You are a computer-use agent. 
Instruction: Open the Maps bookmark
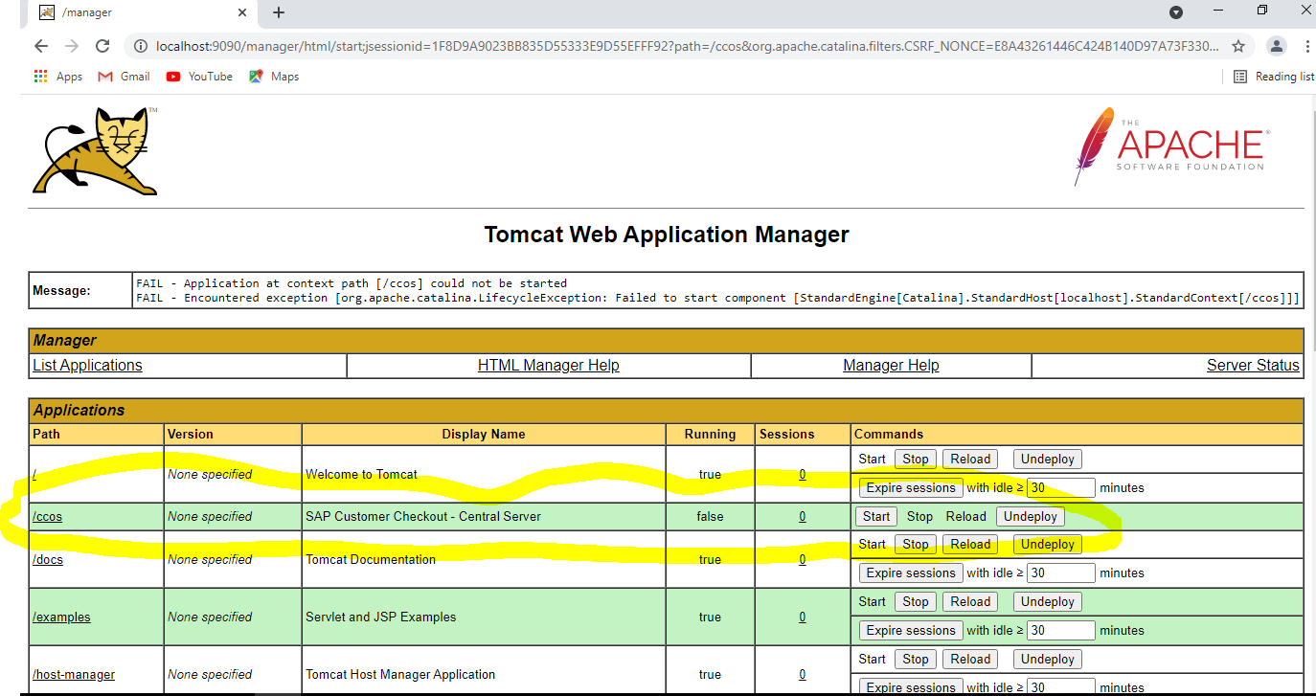pyautogui.click(x=274, y=77)
